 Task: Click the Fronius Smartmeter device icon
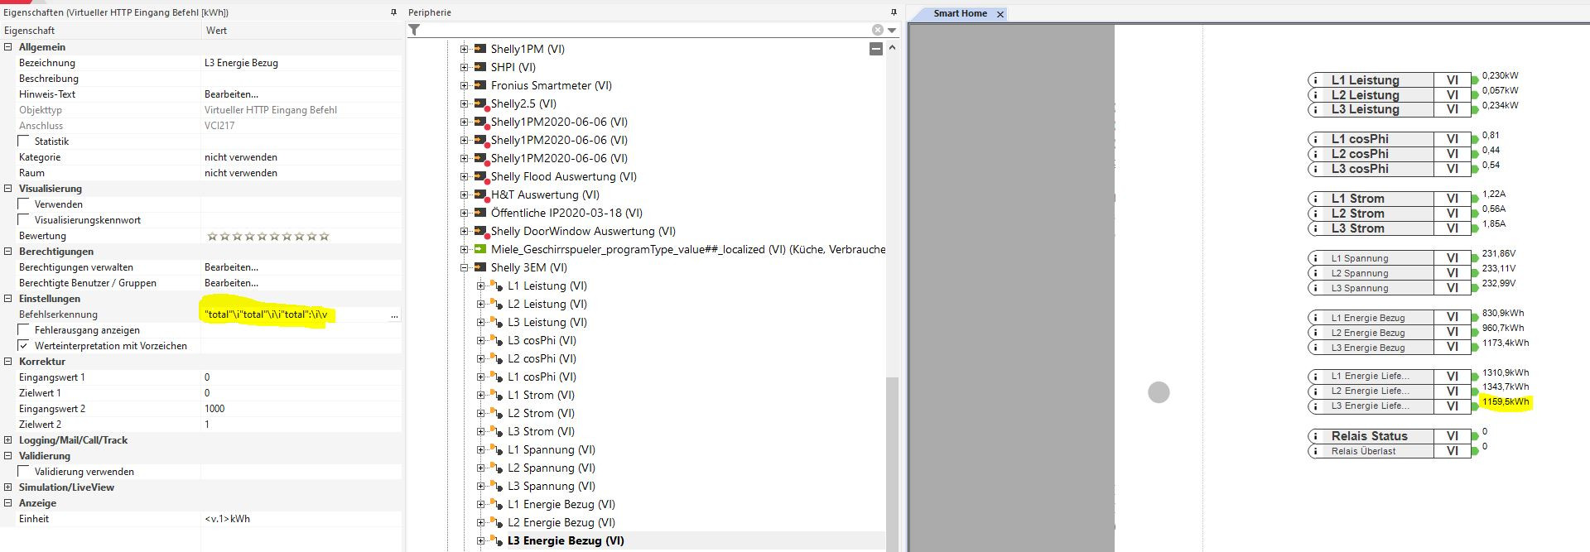pos(479,85)
